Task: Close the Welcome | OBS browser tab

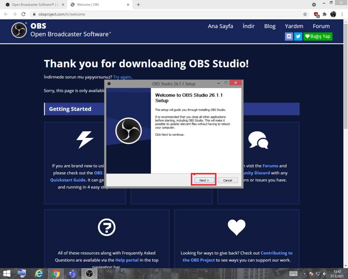Action: tap(128, 4)
